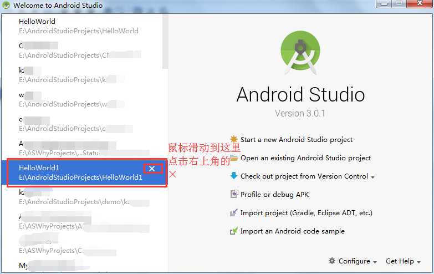The width and height of the screenshot is (434, 274).
Task: Click the Configure gear icon
Action: [332, 261]
